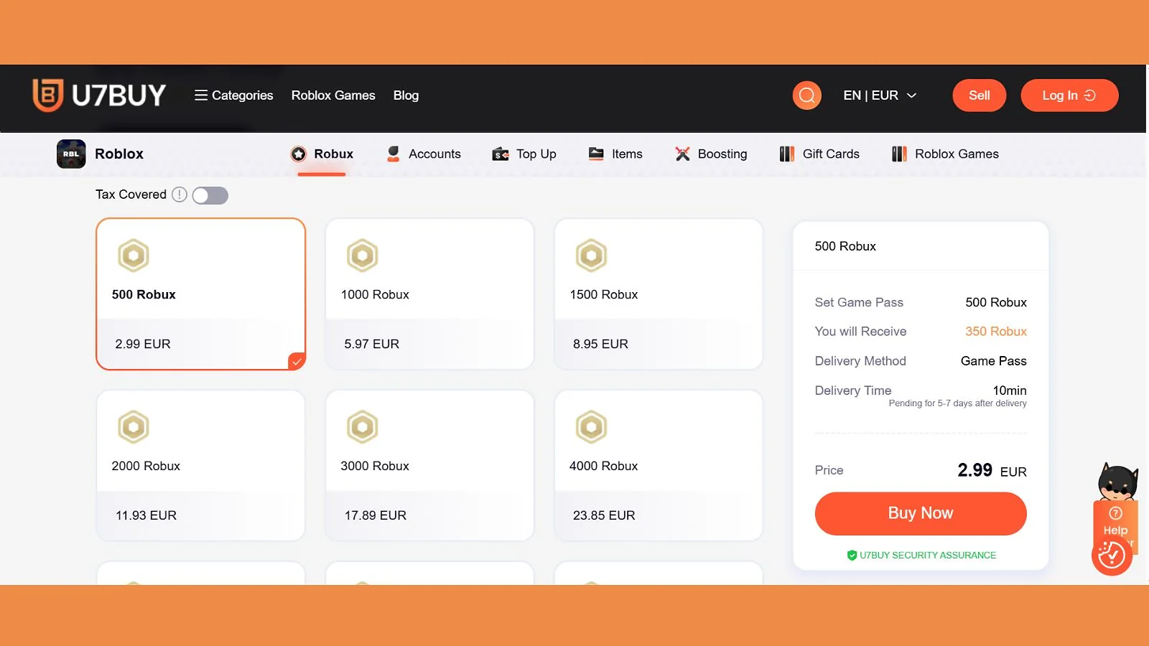Screen dimensions: 1149x646
Task: Click the Robux tab coin icon
Action: pos(299,154)
